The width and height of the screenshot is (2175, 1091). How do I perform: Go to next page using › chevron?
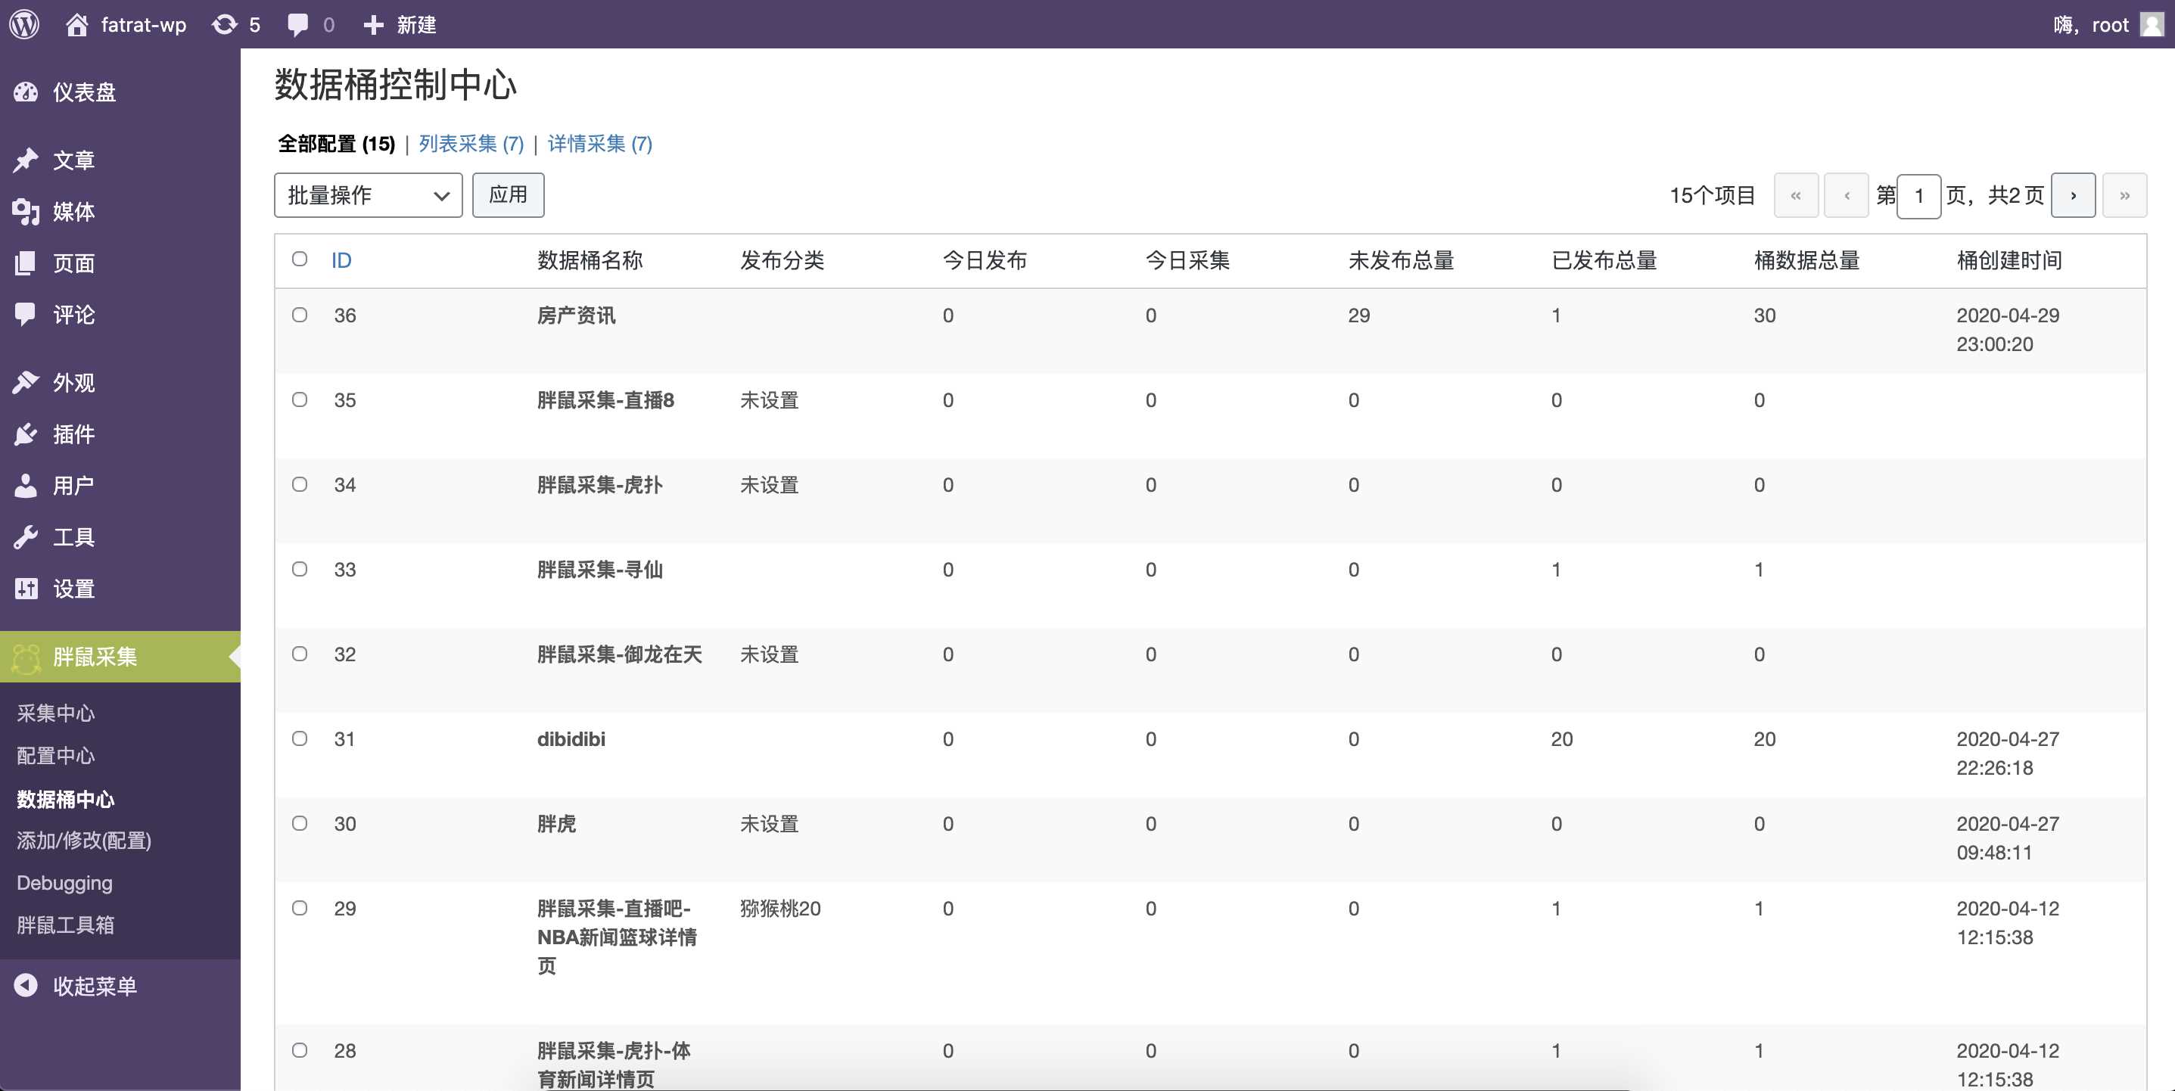(x=2074, y=194)
